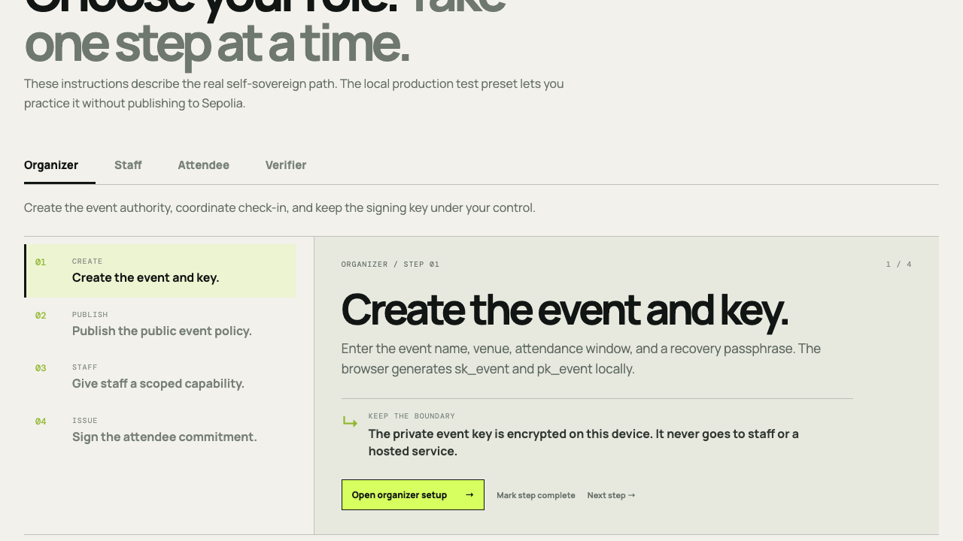Viewport: 963px width, 541px height.
Task: Click the private event key encryption note
Action: coord(584,443)
